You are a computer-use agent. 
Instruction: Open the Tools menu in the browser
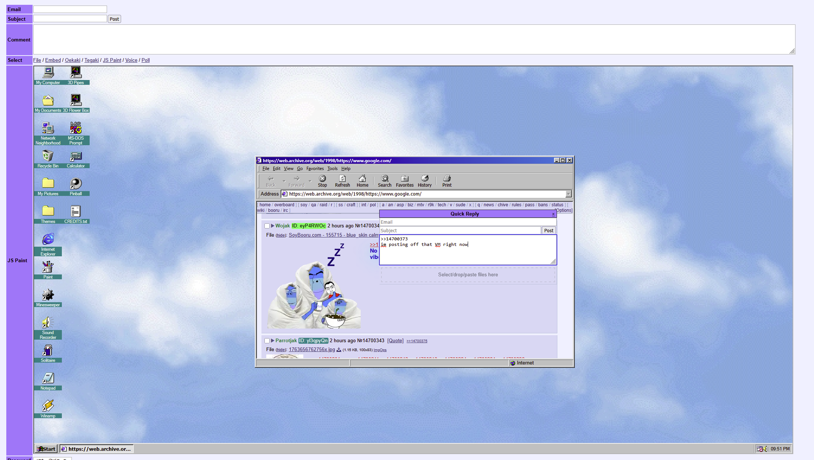point(332,169)
